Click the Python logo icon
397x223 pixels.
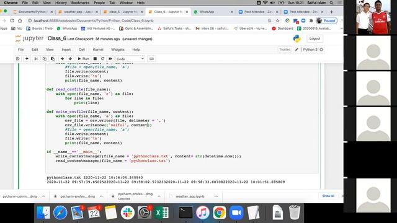[x=297, y=38]
